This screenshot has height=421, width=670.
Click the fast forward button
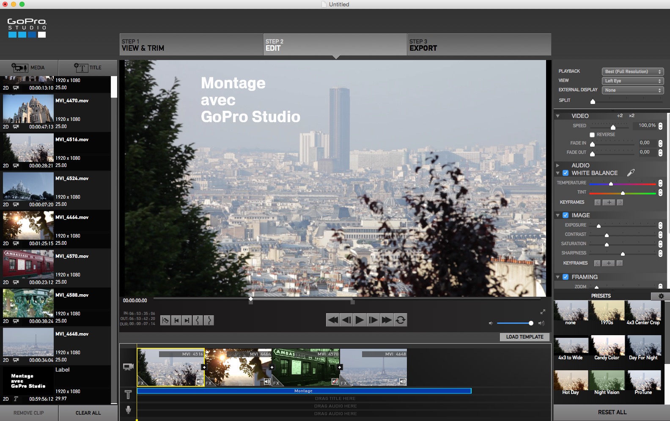tap(387, 320)
